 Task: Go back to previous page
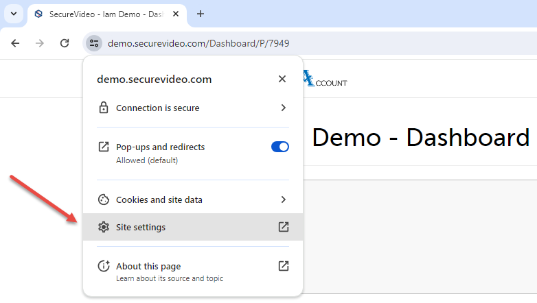(x=16, y=43)
